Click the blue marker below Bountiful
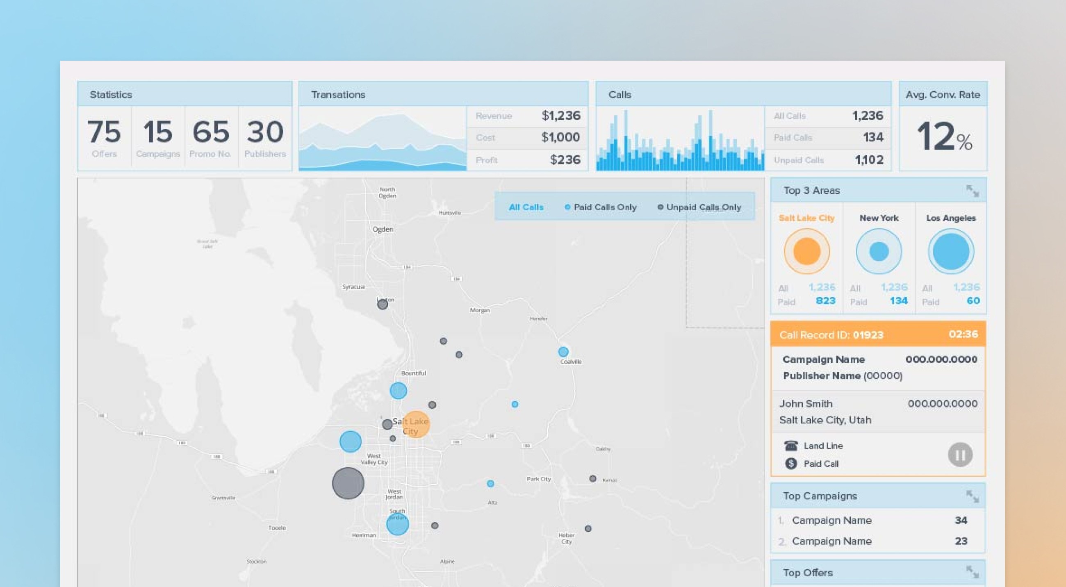The image size is (1066, 587). (x=398, y=391)
